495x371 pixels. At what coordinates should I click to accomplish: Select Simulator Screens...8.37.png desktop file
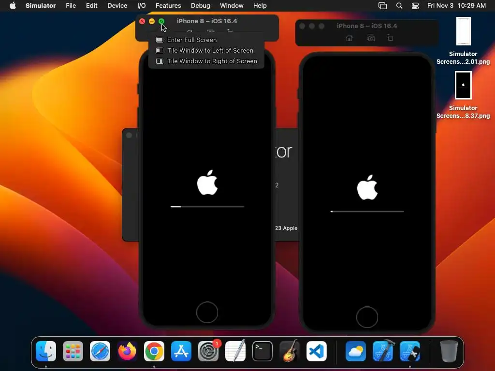[463, 95]
